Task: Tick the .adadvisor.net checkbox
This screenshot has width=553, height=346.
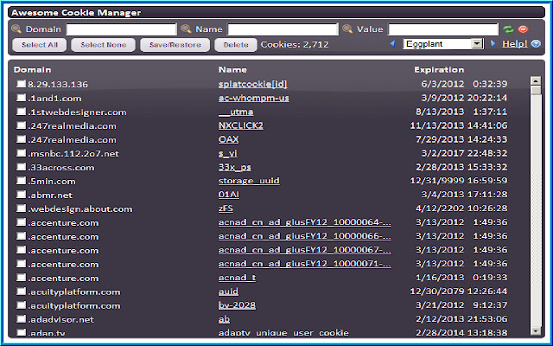Action: click(21, 319)
